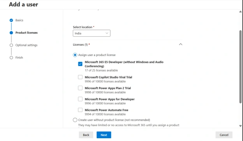
Task: Click the Basics step checkmark icon
Action: tap(11, 20)
